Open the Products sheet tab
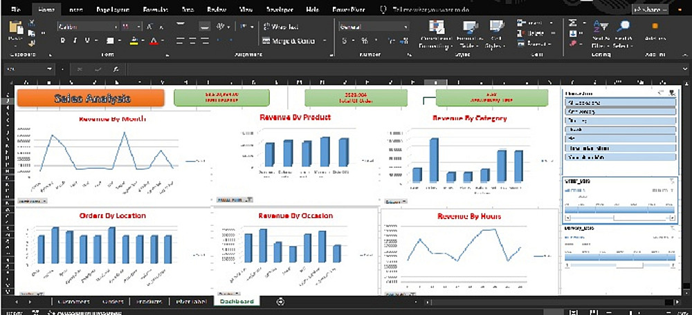 point(149,301)
